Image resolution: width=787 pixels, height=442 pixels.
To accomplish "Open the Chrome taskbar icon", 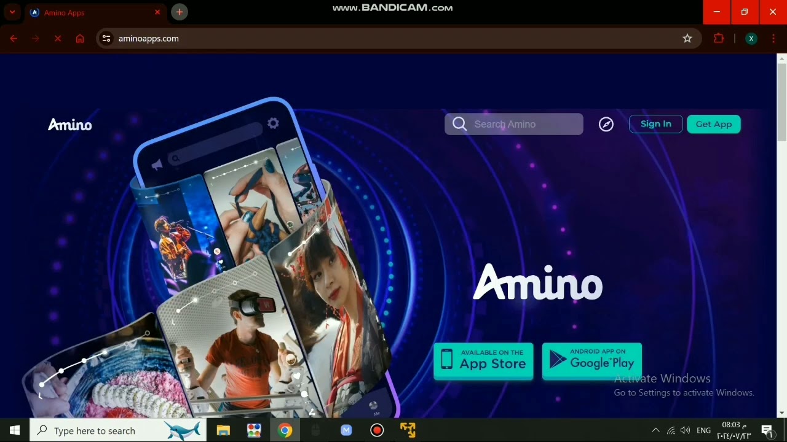I will (285, 430).
